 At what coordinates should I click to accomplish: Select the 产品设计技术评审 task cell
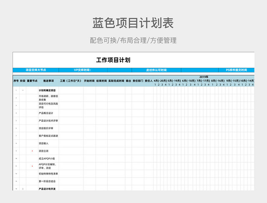[48, 121]
